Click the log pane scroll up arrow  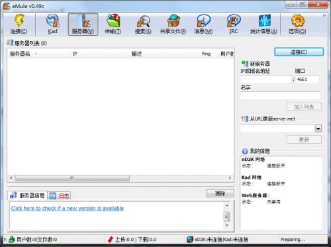click(x=226, y=205)
